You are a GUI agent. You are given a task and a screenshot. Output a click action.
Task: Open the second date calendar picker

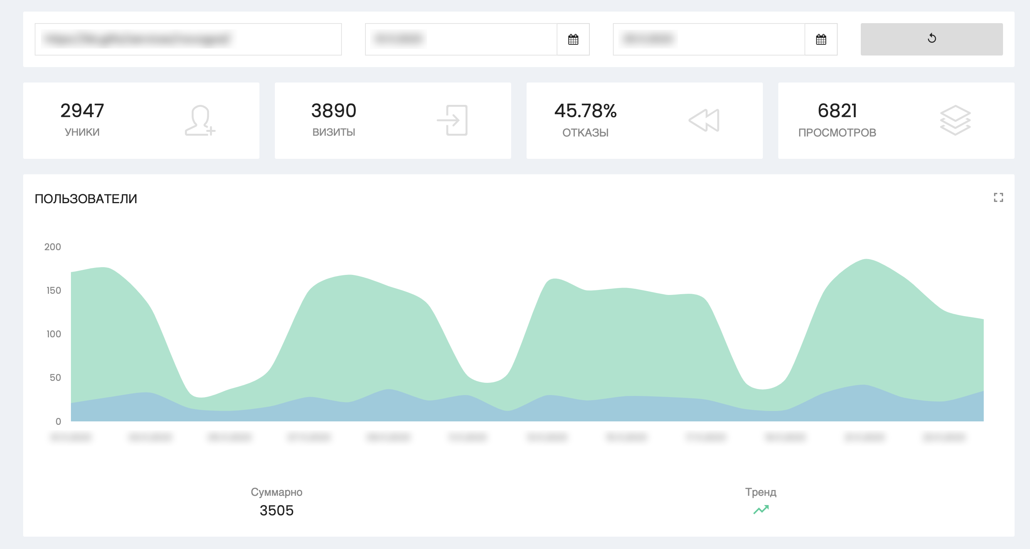pyautogui.click(x=821, y=39)
